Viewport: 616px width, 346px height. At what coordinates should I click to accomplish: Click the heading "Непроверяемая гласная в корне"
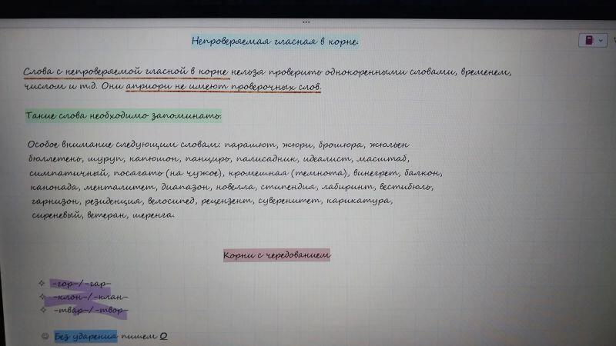pyautogui.click(x=275, y=41)
